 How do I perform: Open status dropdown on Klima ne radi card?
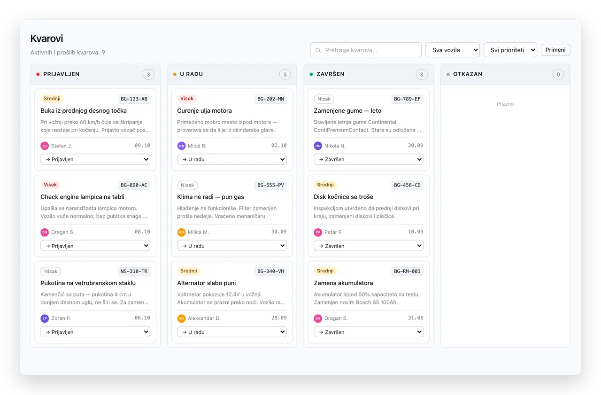[232, 246]
